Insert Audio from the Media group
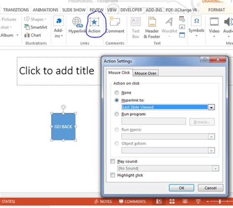Image resolution: width=233 pixels, height=208 pixels. [228, 27]
